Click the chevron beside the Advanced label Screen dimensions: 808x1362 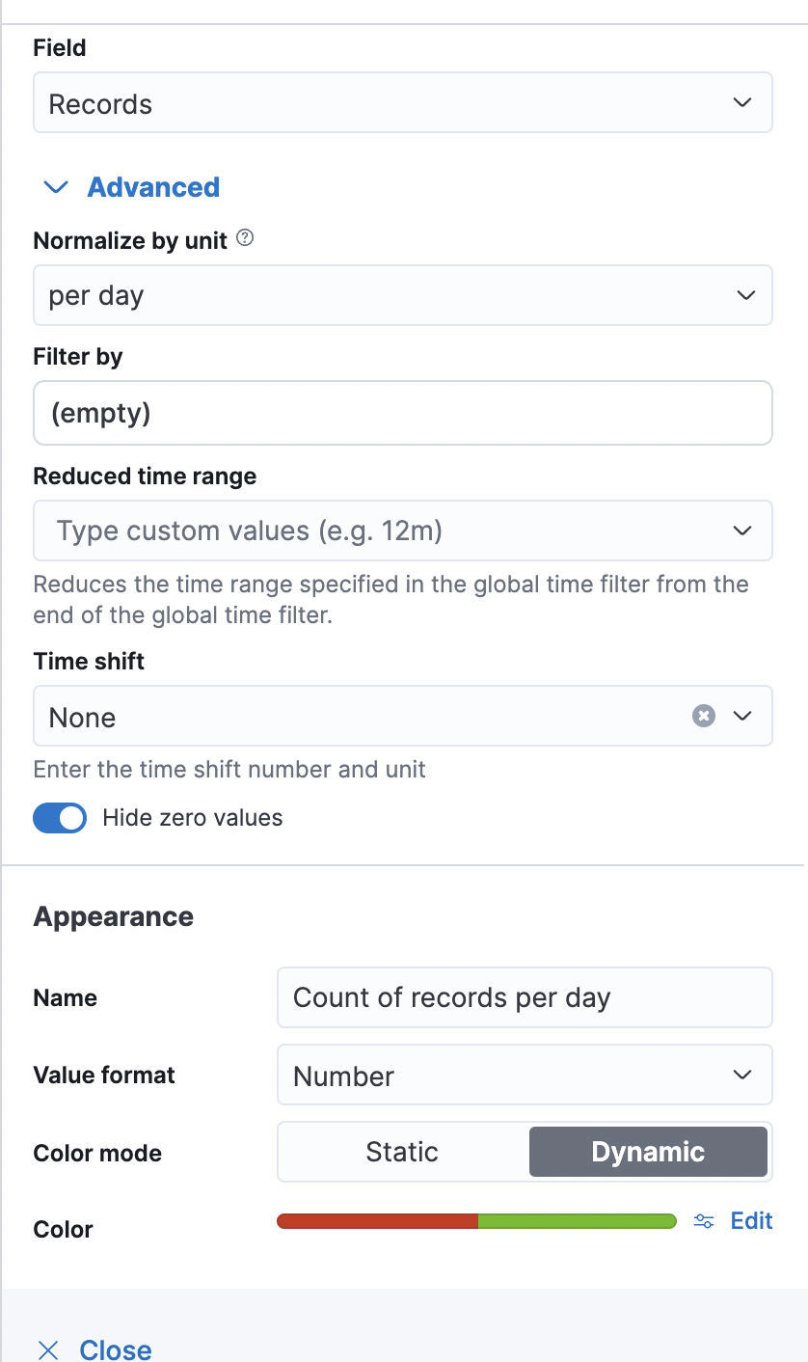coord(56,187)
